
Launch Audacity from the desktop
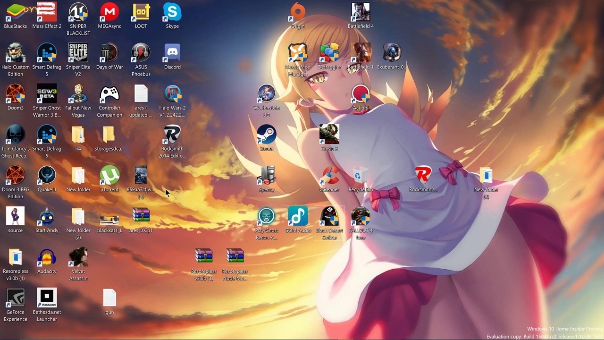47,257
